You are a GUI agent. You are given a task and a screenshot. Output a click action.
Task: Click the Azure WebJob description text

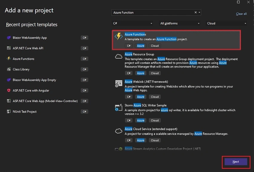point(179,88)
